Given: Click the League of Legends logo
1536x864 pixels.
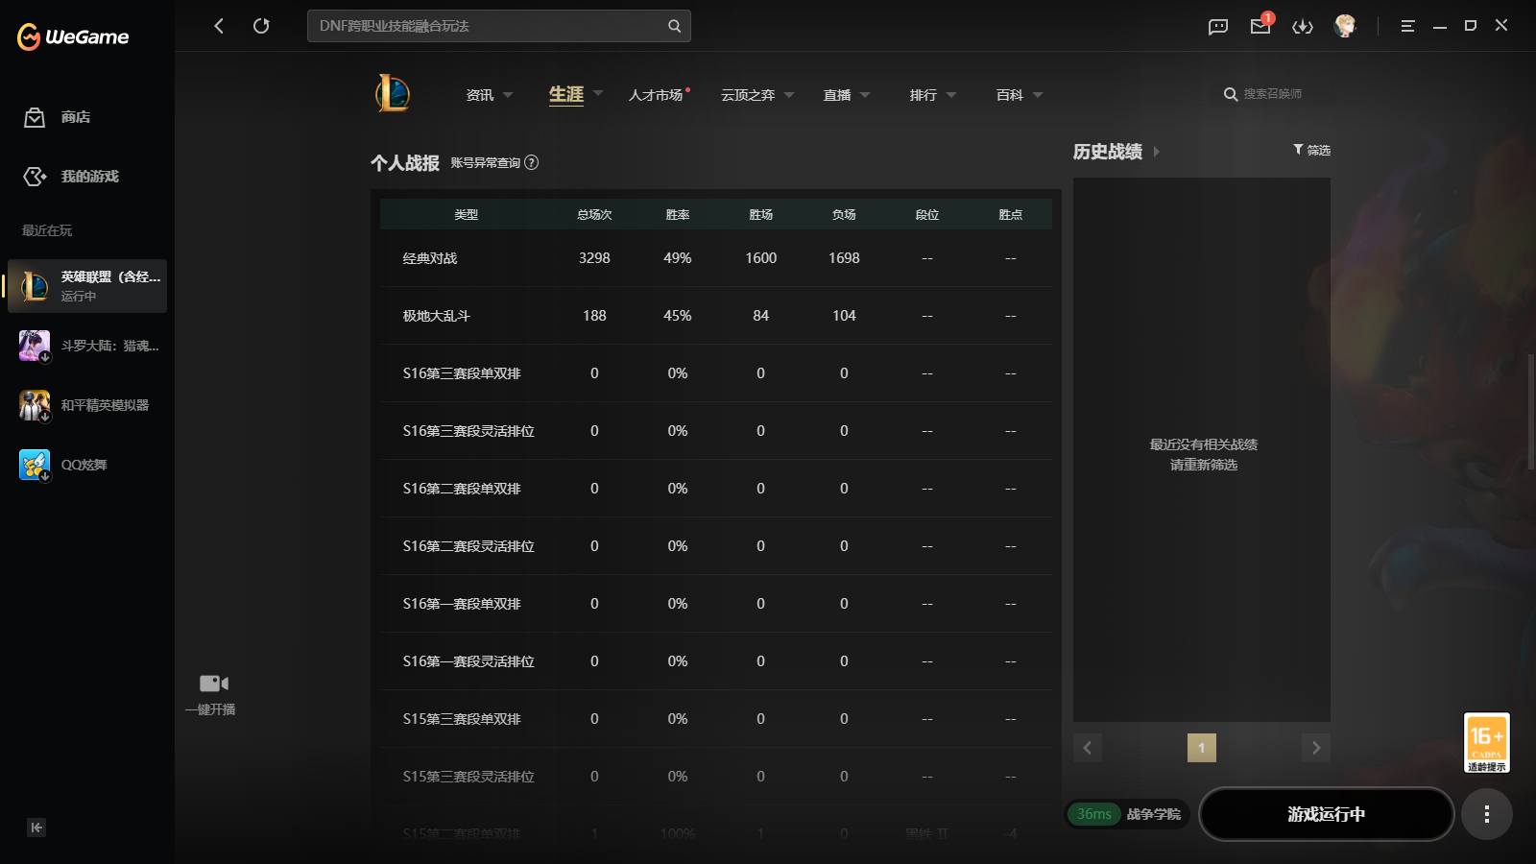Looking at the screenshot, I should tap(393, 93).
